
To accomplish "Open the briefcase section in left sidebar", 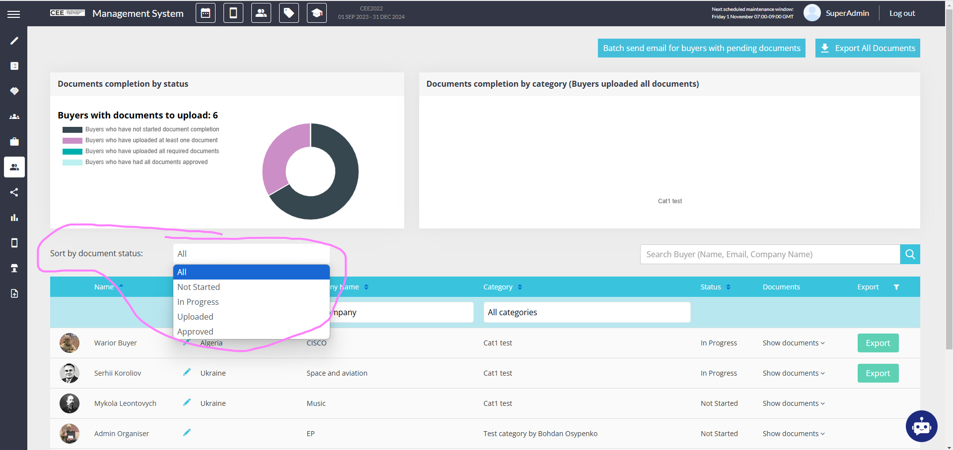I will click(14, 142).
